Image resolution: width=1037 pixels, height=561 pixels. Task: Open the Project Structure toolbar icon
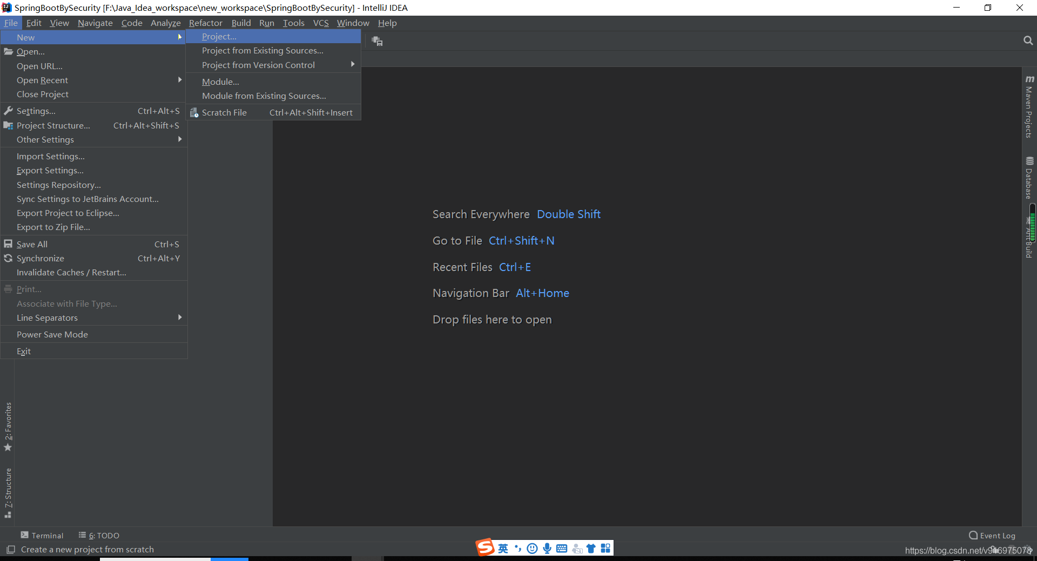point(377,41)
